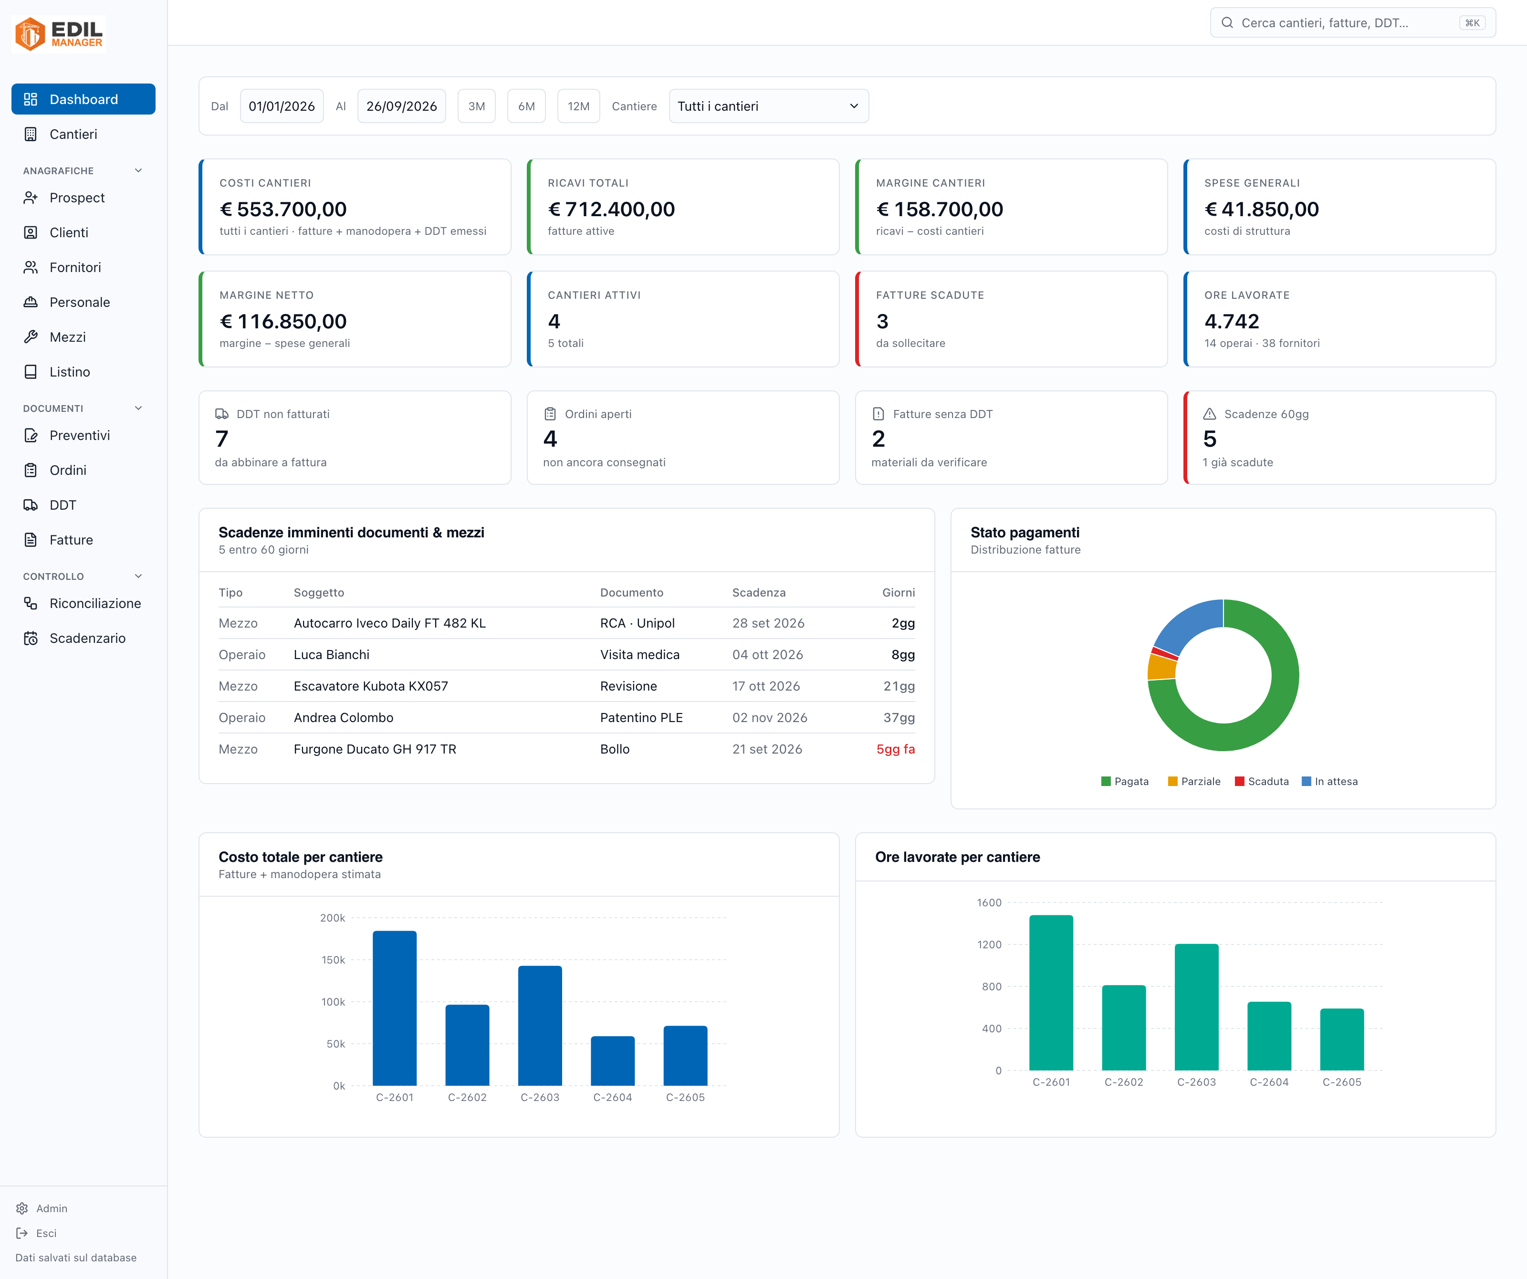Select the 6M period button
Viewport: 1527px width, 1279px height.
tap(526, 106)
